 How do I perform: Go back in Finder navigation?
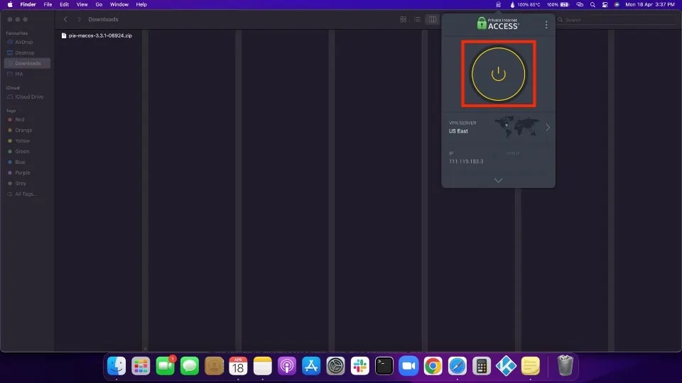(x=65, y=20)
